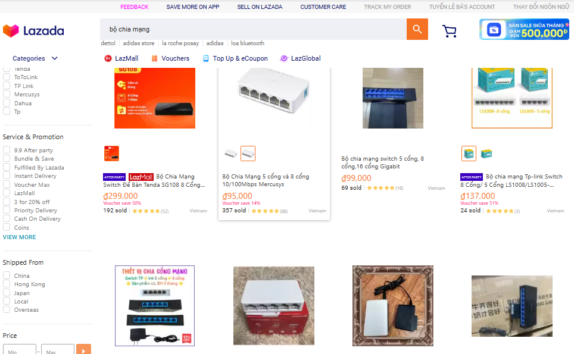Click the LazGlobal planet icon

pyautogui.click(x=283, y=58)
